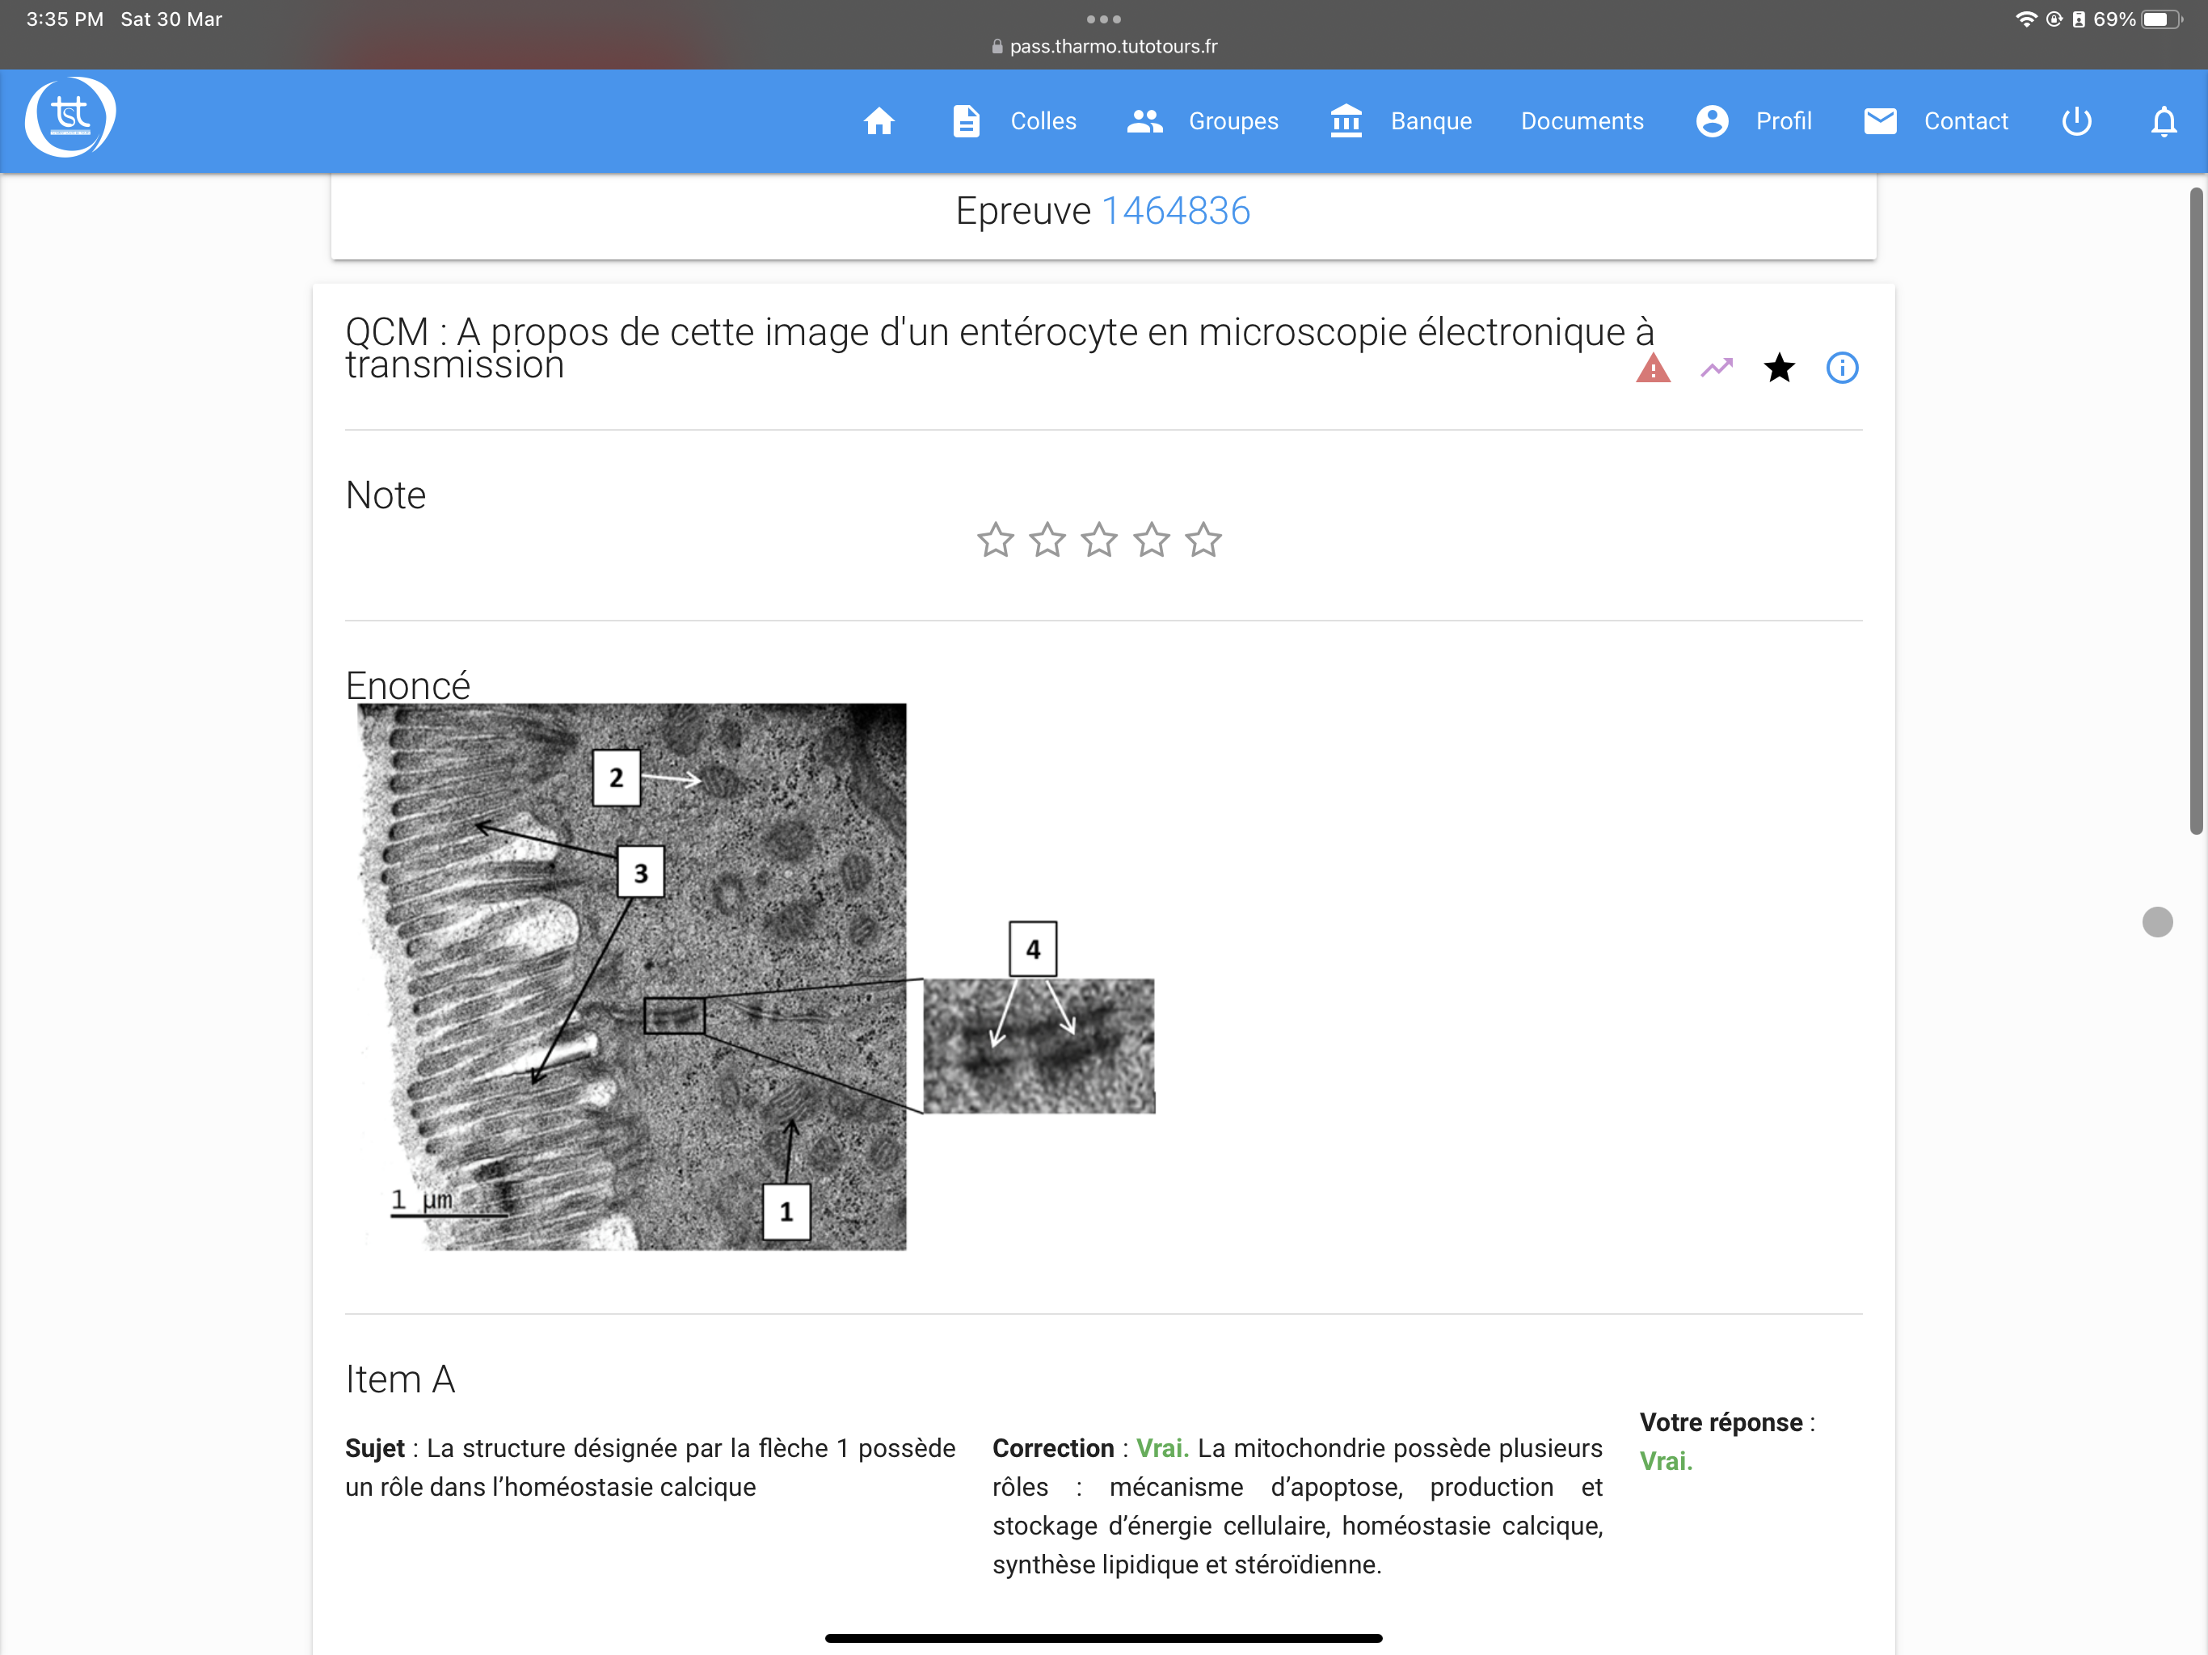The image size is (2208, 1655).
Task: Open the Banque menu item
Action: 1431,120
